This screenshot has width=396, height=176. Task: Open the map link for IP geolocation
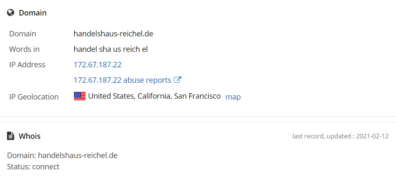(233, 97)
